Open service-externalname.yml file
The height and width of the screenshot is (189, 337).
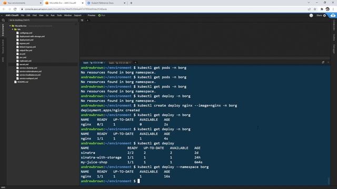pyautogui.click(x=31, y=71)
